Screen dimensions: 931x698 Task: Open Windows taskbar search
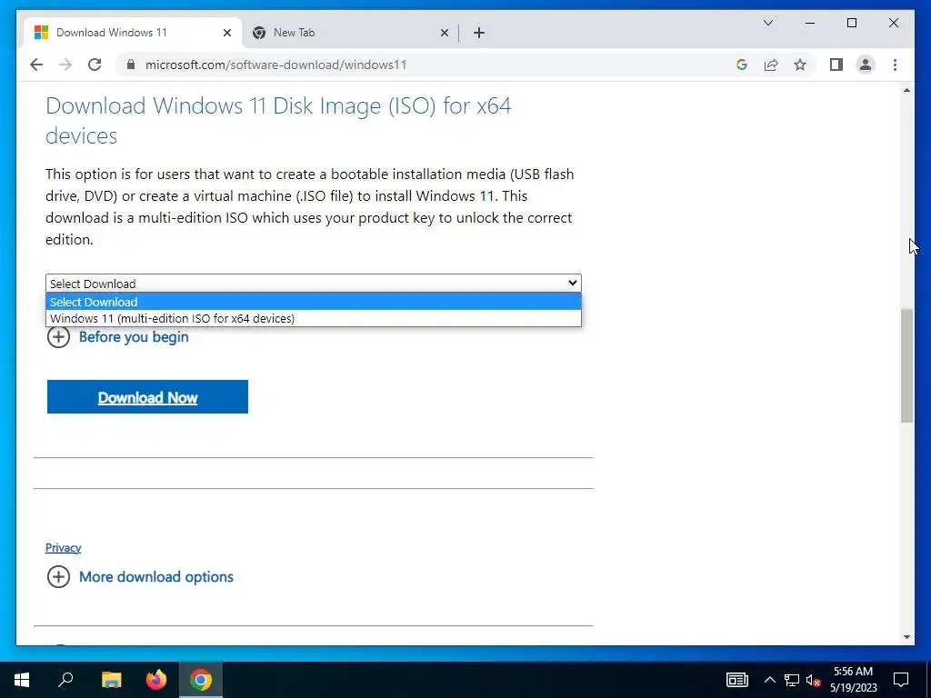65,680
